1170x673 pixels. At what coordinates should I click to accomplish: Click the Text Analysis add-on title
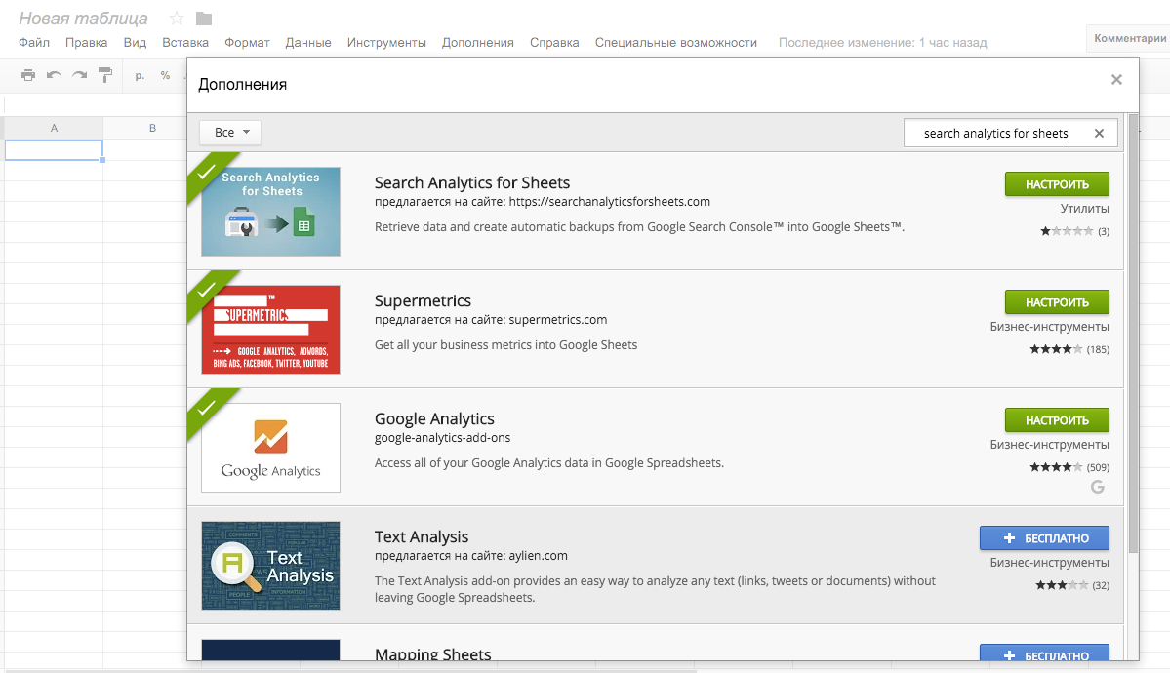[x=422, y=536]
